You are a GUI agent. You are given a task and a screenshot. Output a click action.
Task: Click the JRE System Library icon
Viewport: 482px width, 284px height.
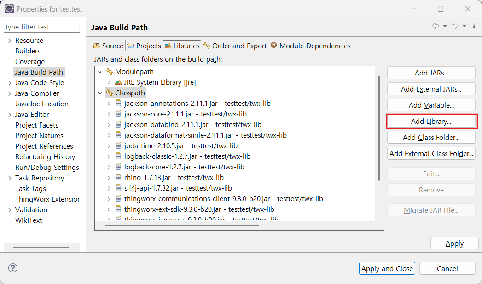coord(118,82)
